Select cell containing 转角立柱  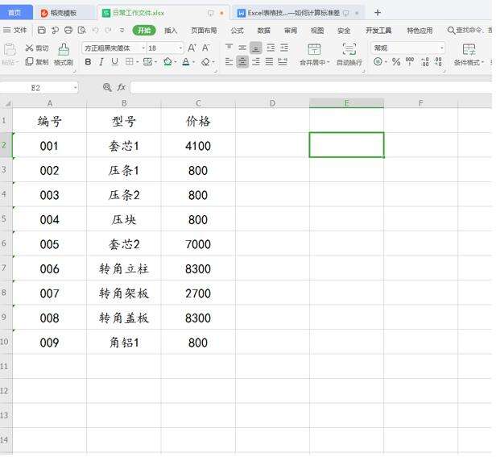coord(124,269)
